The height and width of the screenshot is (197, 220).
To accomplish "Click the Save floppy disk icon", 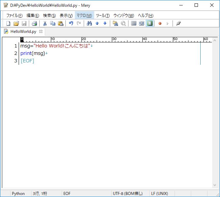I will point(24,23).
